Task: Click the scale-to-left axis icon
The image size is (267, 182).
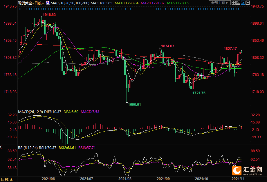Action: click(x=238, y=3)
